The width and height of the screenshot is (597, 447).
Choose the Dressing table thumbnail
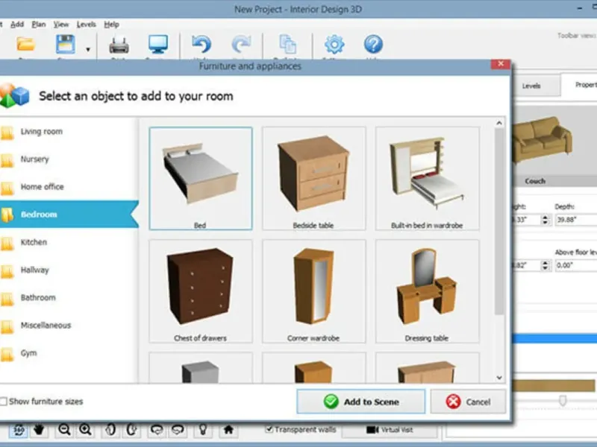427,291
